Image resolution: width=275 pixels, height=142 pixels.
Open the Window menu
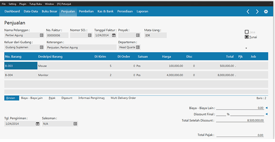[x=49, y=4]
